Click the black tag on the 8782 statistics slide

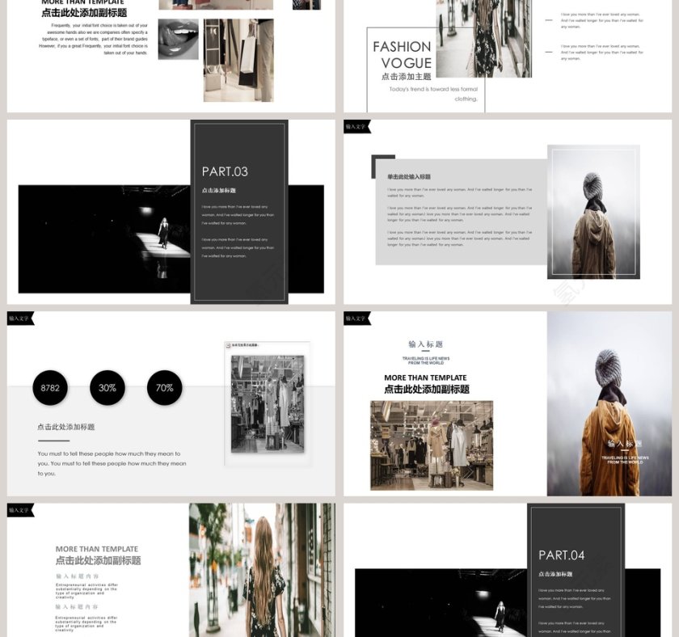click(x=20, y=318)
